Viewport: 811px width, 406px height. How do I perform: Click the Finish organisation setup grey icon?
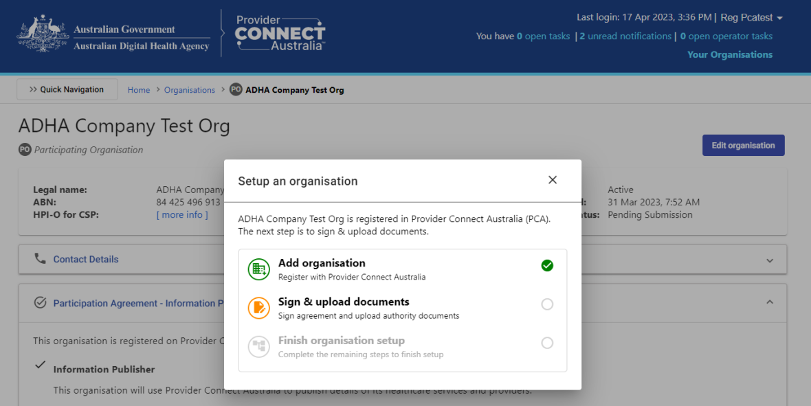point(258,347)
